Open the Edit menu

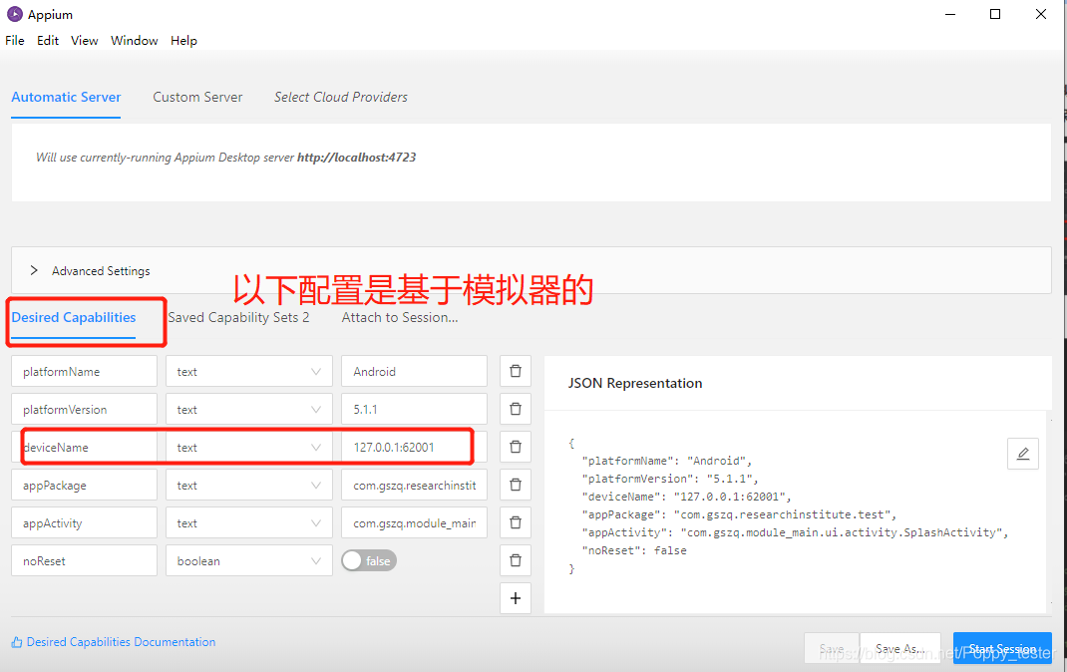[48, 40]
